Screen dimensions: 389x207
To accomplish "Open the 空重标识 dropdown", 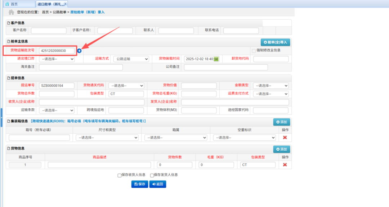I will pyautogui.click(x=244, y=138).
